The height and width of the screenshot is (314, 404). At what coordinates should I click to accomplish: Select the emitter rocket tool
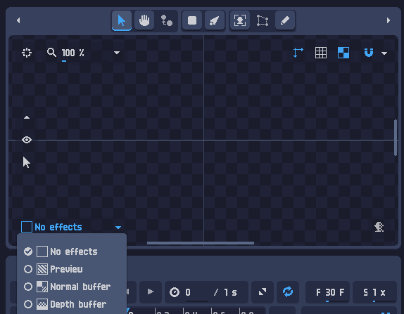coord(215,20)
